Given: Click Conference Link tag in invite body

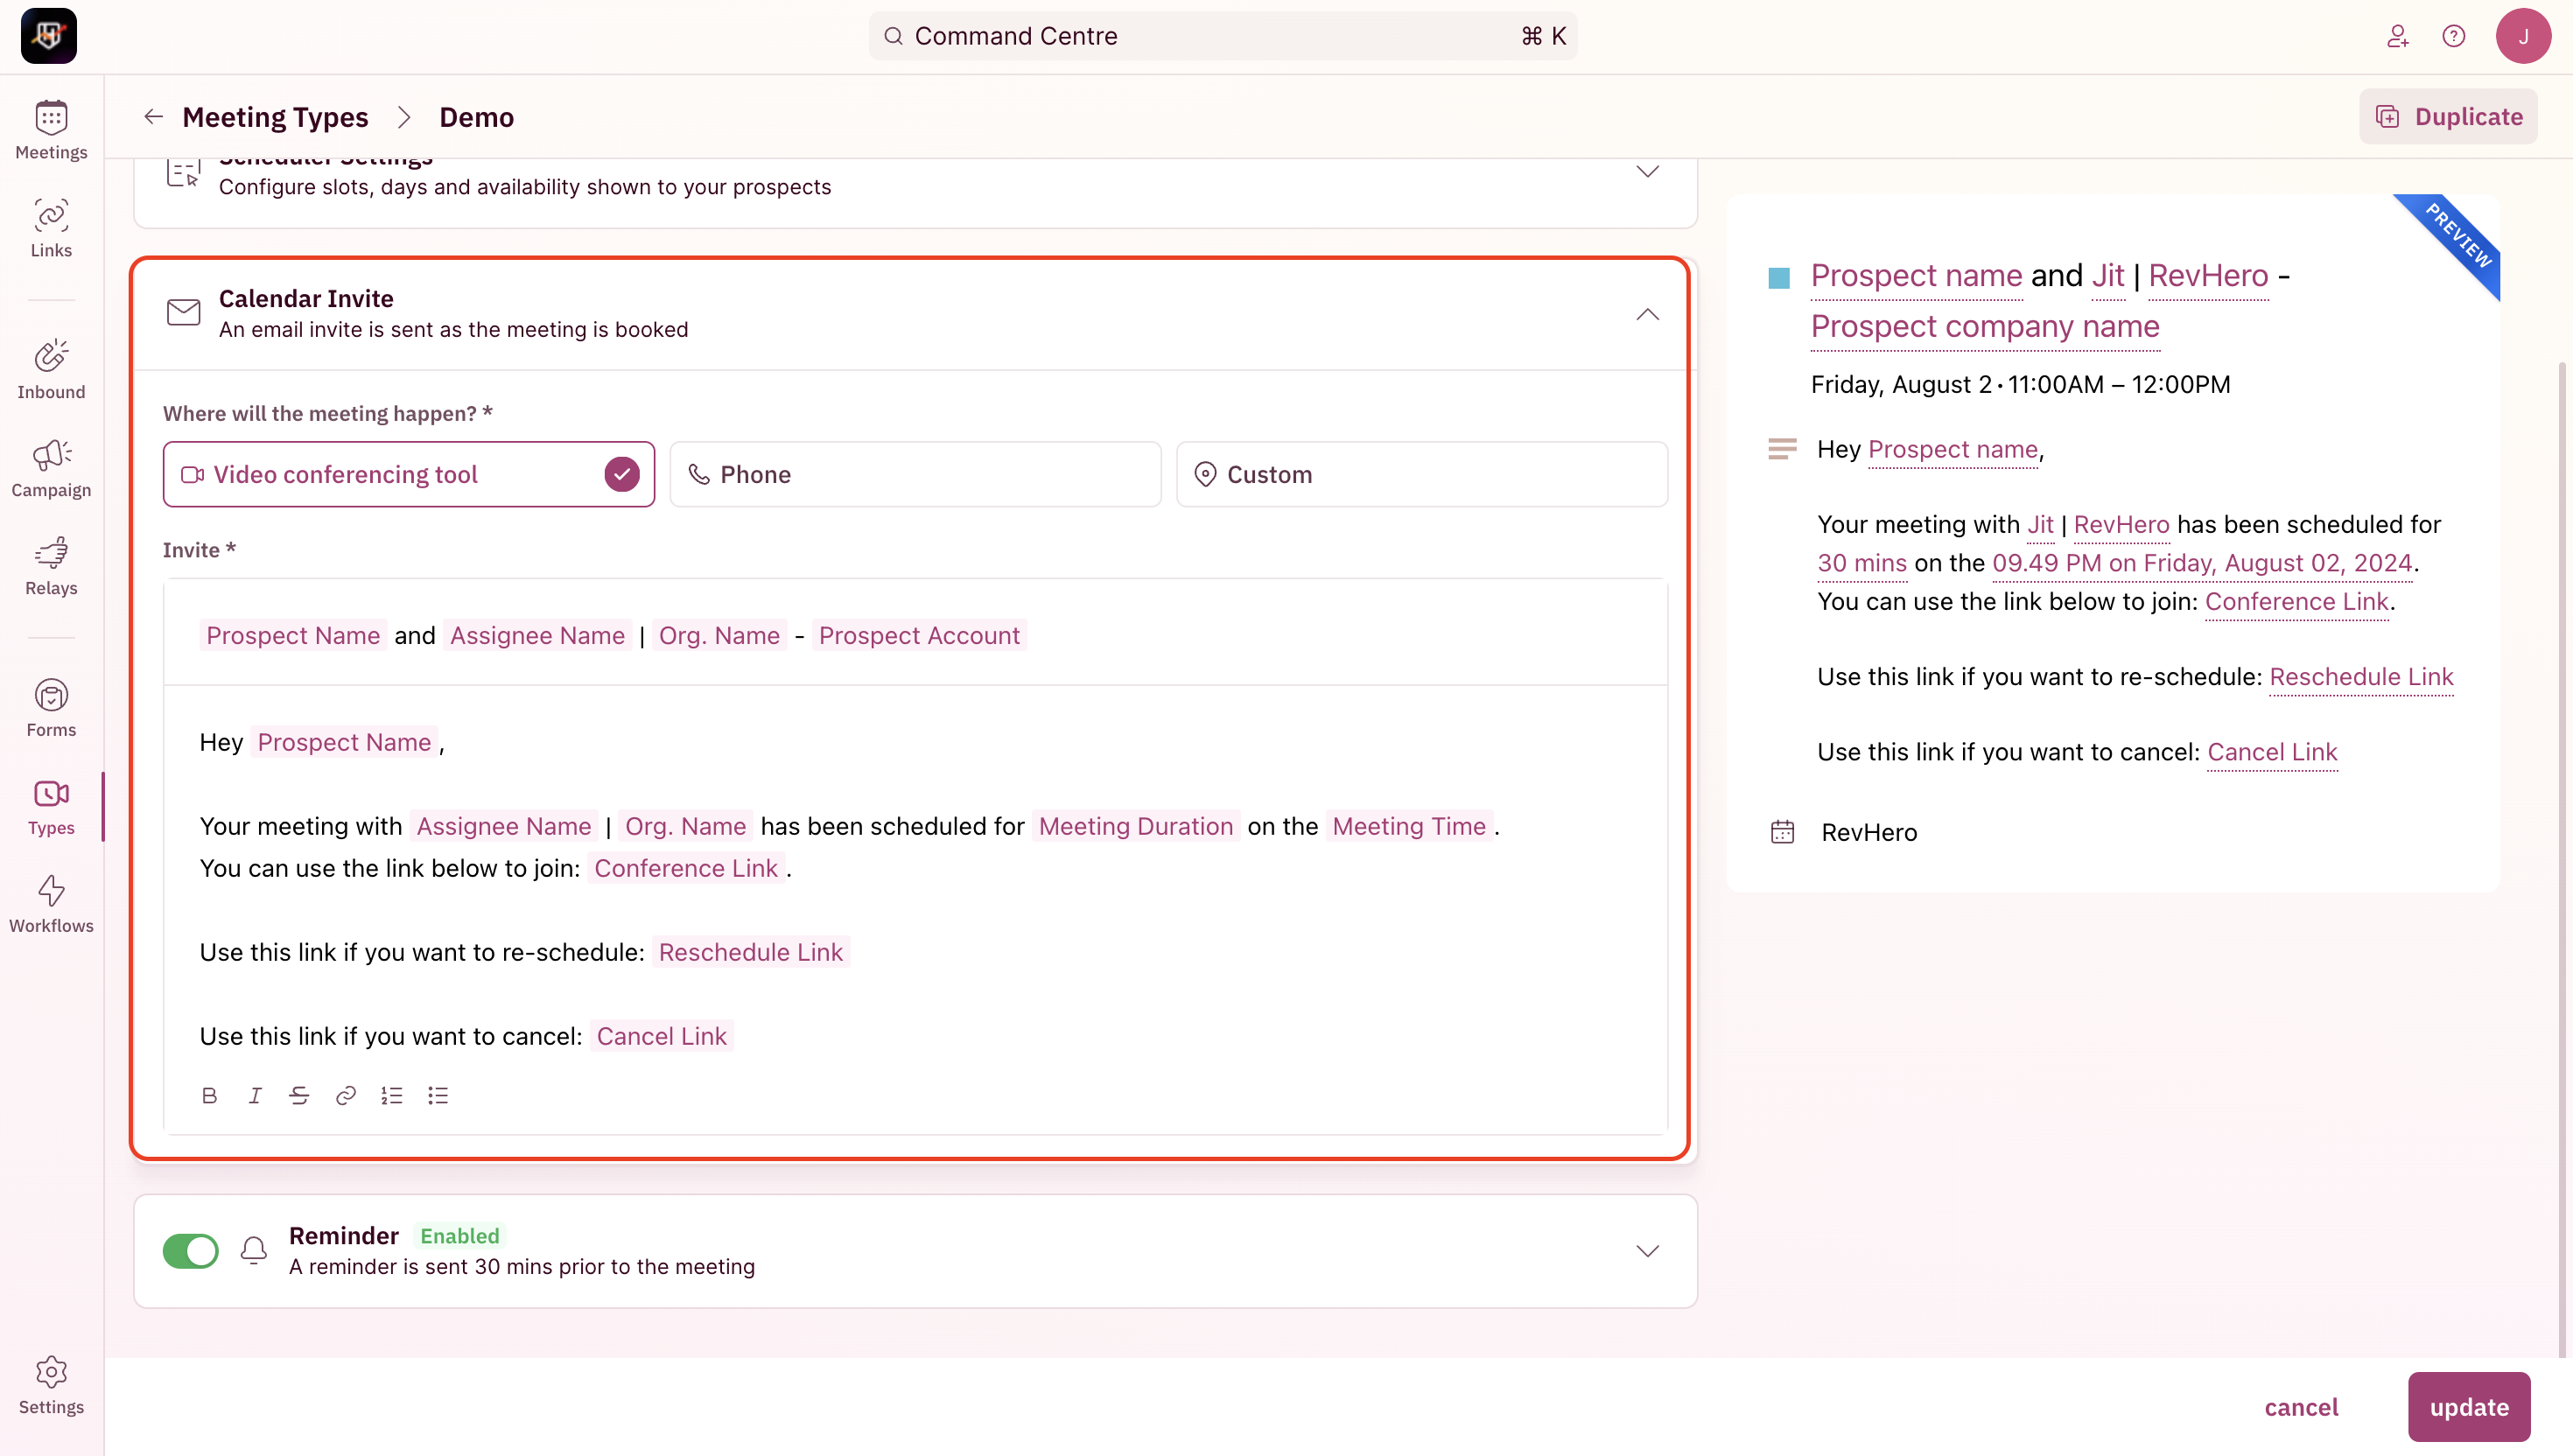Looking at the screenshot, I should pos(686,868).
